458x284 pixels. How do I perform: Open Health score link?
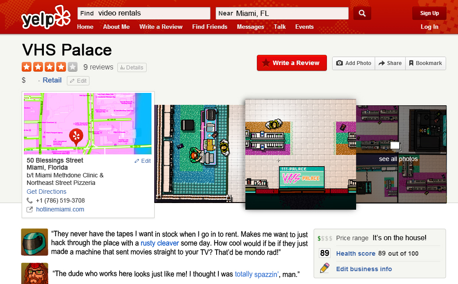(x=356, y=253)
